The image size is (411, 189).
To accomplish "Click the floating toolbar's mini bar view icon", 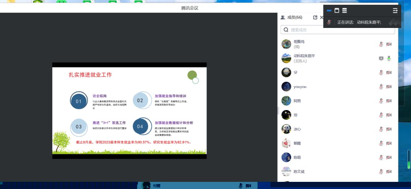I will [x=329, y=11].
